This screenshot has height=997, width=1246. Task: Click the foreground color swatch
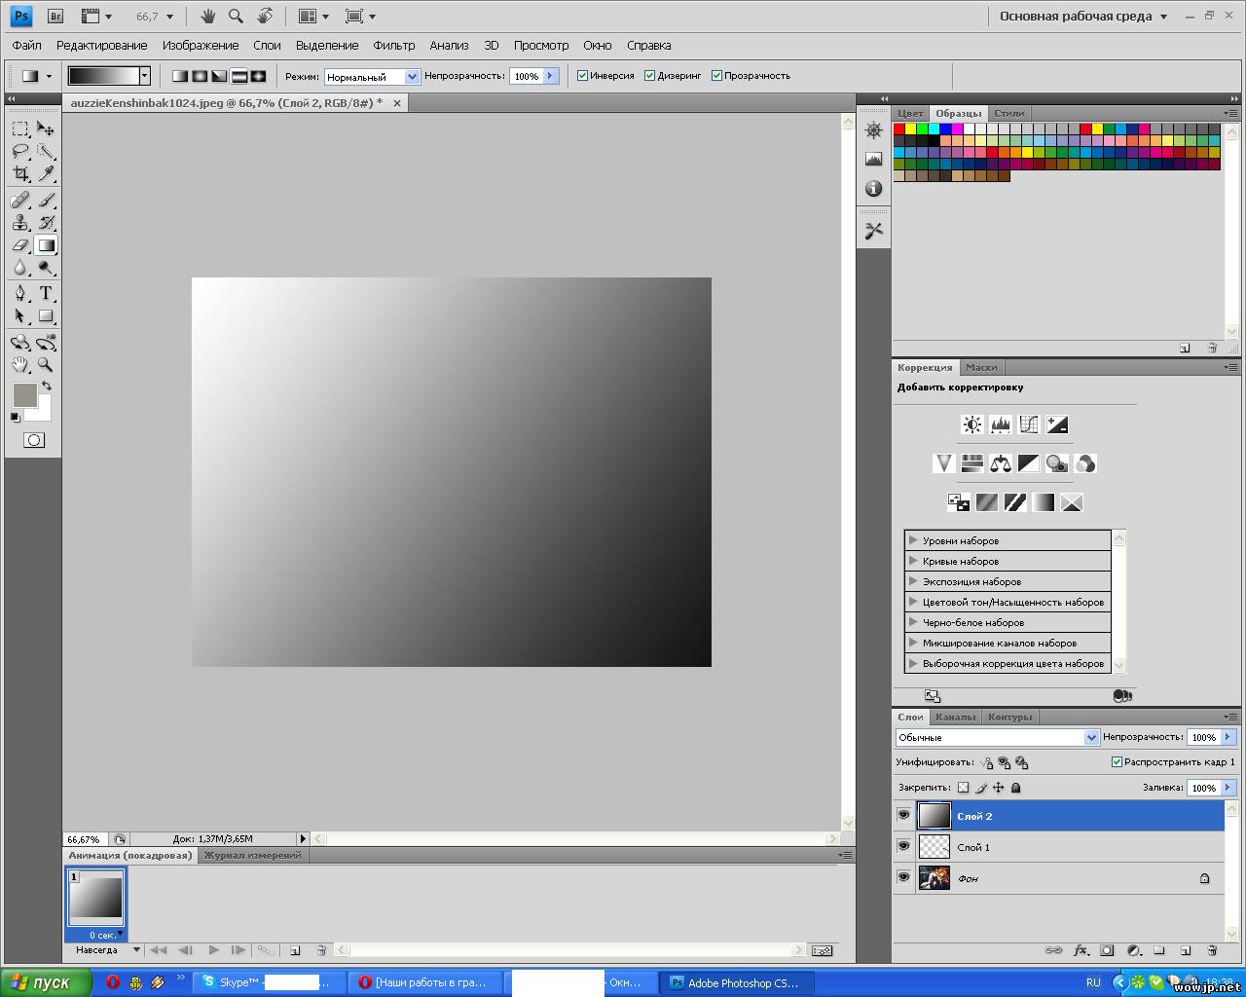pyautogui.click(x=24, y=394)
